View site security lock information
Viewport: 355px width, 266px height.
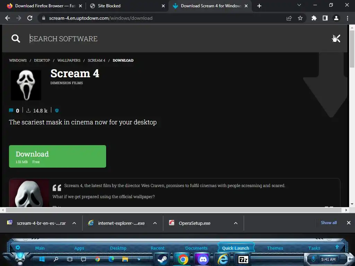pos(44,18)
